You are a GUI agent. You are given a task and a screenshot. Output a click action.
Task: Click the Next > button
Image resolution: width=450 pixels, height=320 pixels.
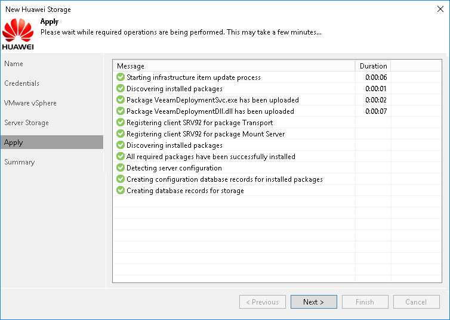[x=314, y=302]
